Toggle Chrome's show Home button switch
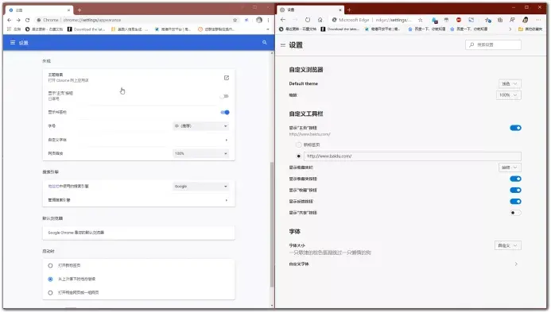The height and width of the screenshot is (312, 551). [224, 96]
